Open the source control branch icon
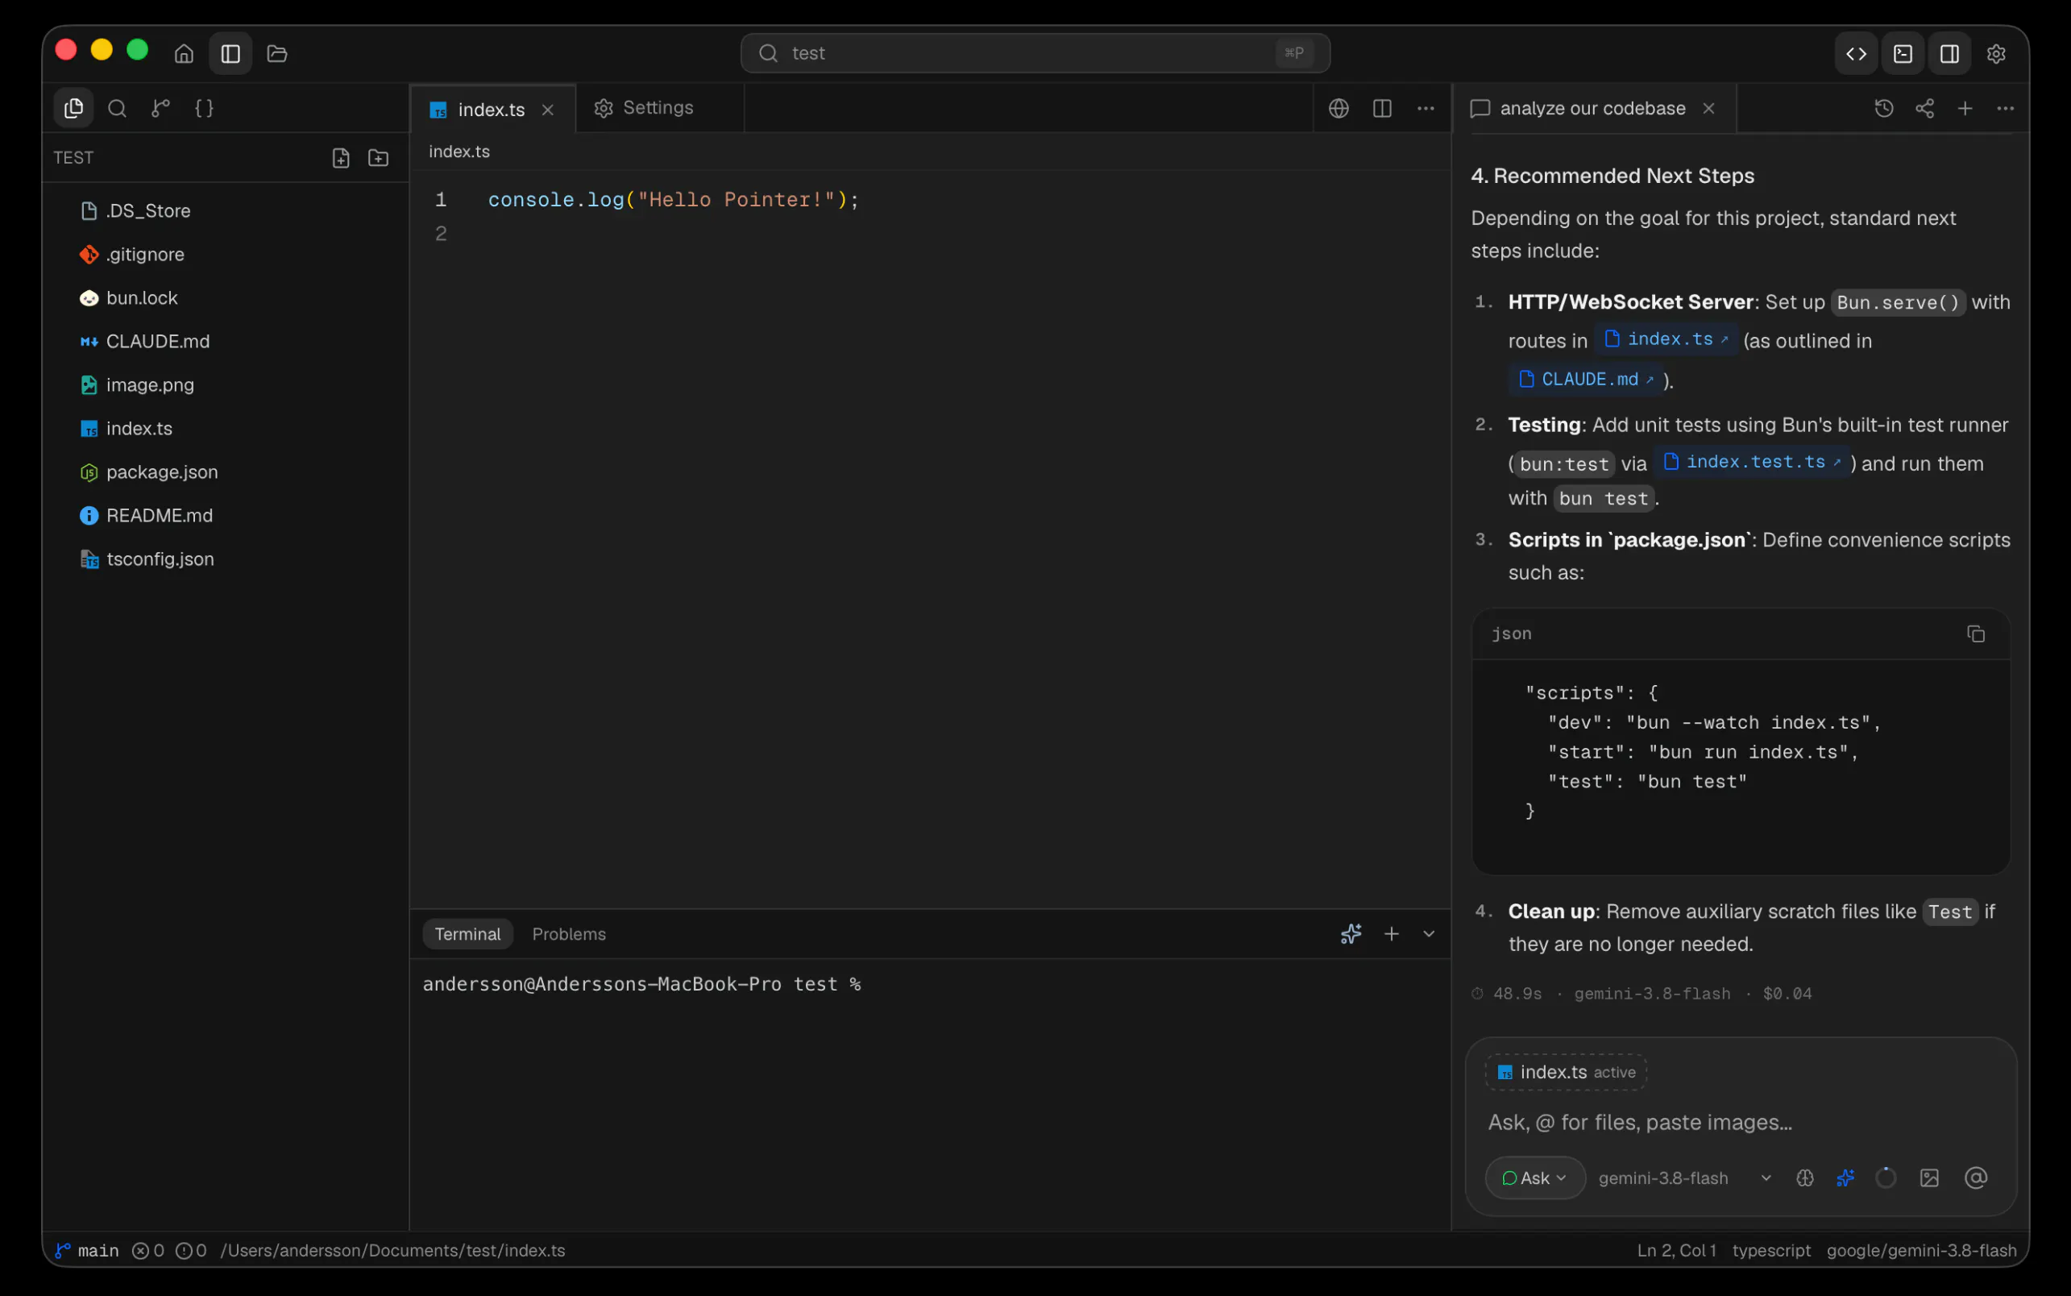 [x=160, y=108]
